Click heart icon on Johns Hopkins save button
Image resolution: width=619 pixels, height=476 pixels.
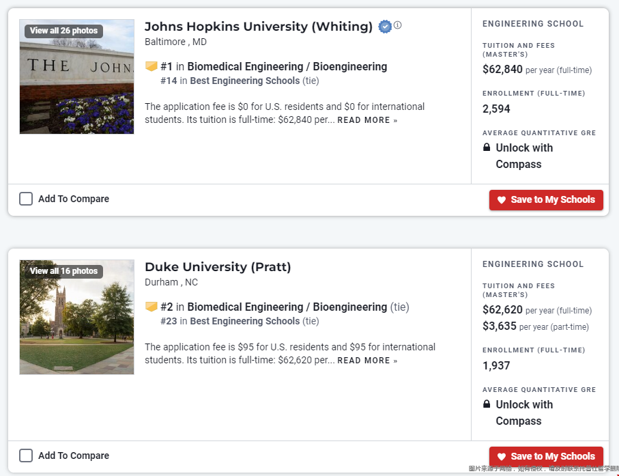pos(502,200)
